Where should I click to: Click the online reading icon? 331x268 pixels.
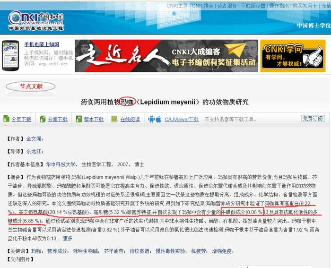click(114, 119)
